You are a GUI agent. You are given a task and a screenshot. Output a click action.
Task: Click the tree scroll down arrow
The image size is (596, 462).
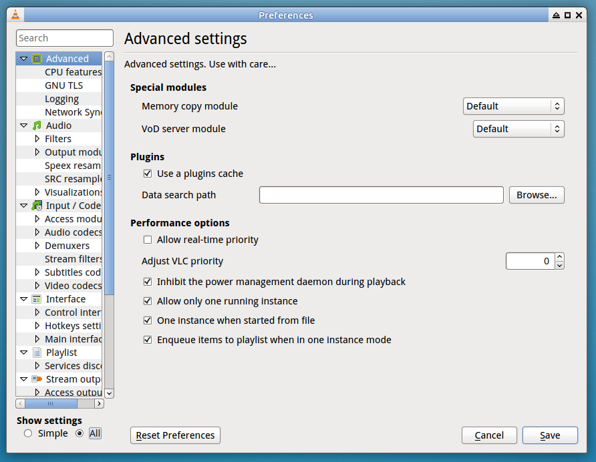coord(109,393)
